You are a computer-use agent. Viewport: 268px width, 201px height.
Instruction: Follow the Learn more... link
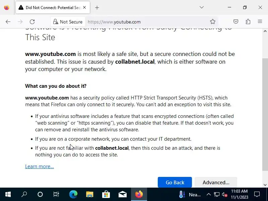coord(40,166)
